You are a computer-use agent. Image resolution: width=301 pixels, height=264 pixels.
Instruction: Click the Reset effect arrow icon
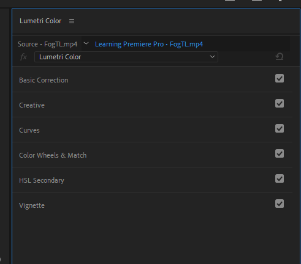280,56
